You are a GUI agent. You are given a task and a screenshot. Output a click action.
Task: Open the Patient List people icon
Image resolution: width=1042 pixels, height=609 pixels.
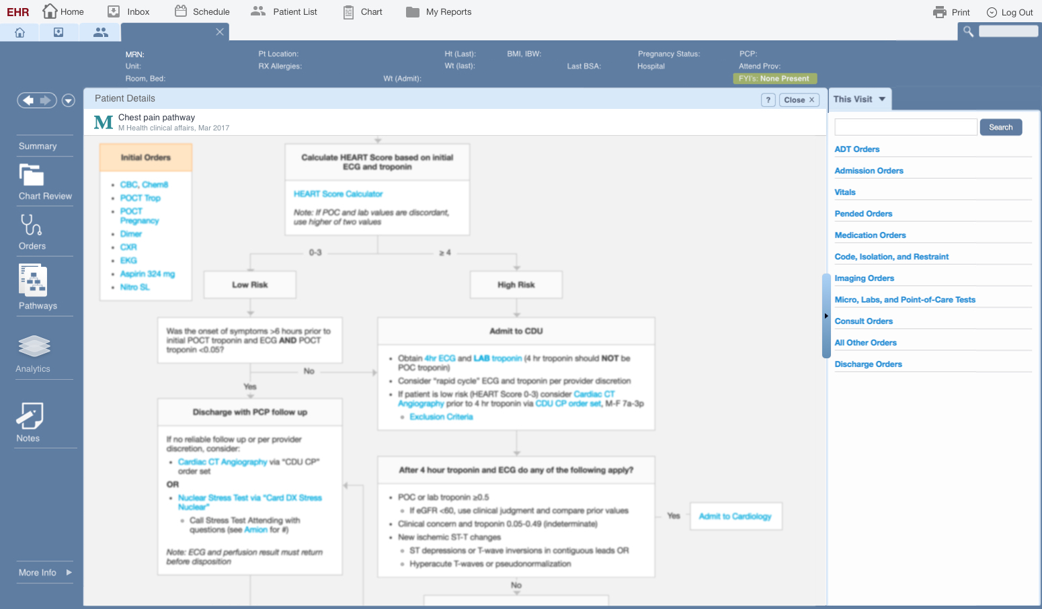258,11
